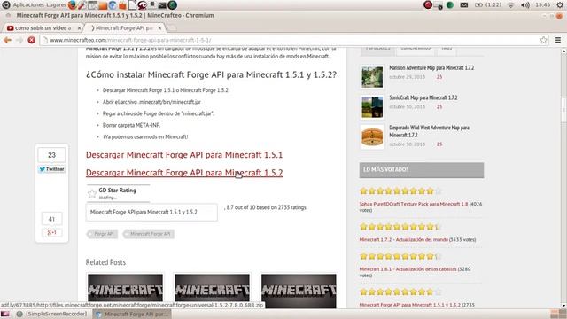
Task: Open the terminal launcher icon
Action: [162, 5]
